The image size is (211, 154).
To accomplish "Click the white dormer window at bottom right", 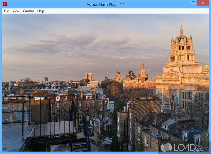I will (197, 141).
